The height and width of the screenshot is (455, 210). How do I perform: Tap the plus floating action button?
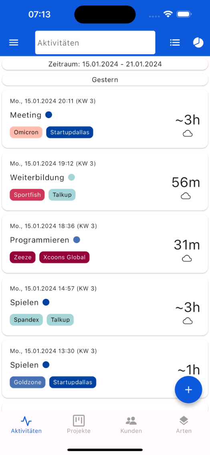(188, 390)
